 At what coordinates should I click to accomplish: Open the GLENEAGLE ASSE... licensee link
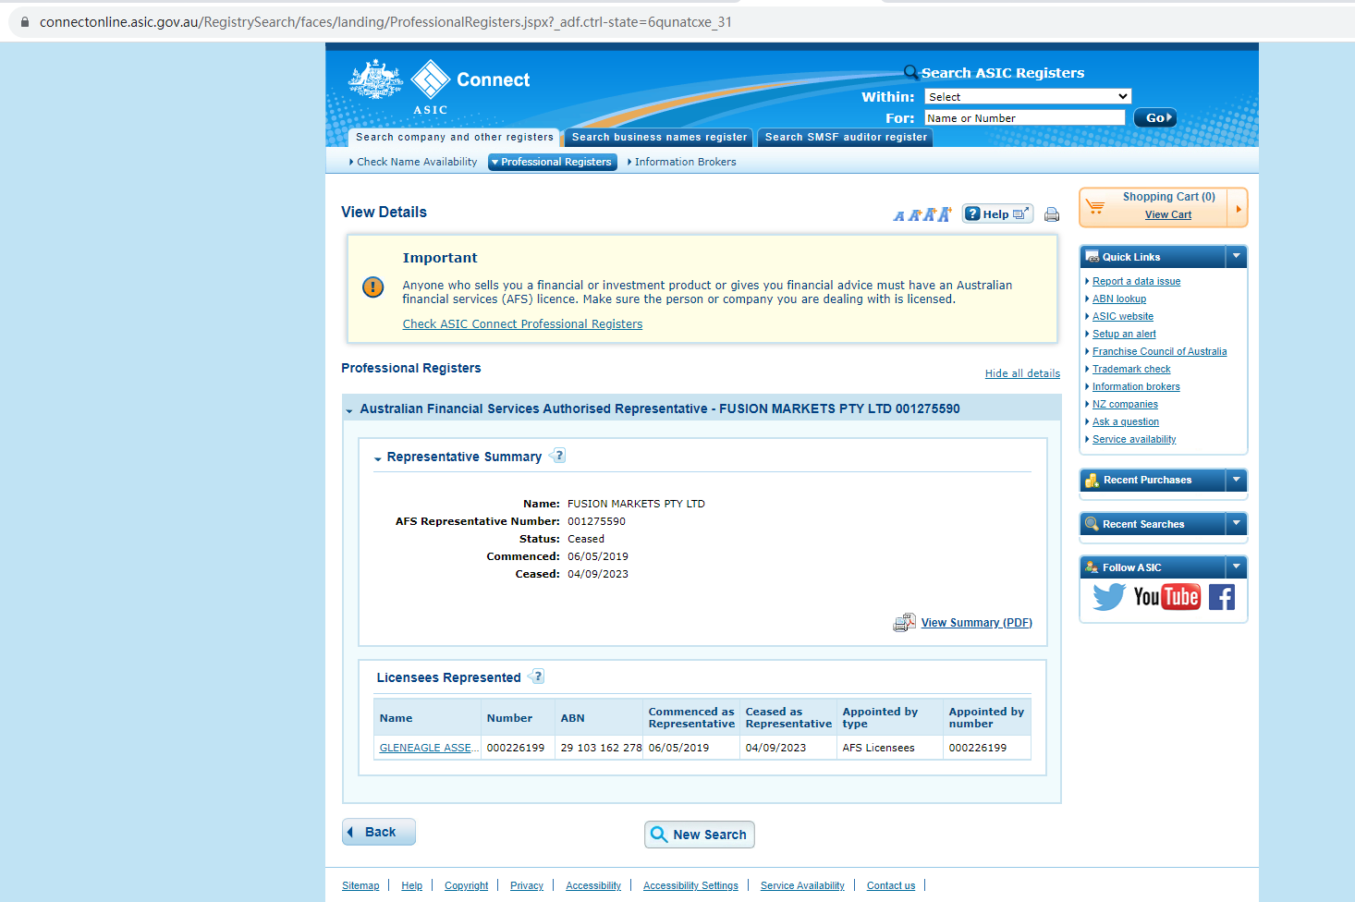pos(429,748)
